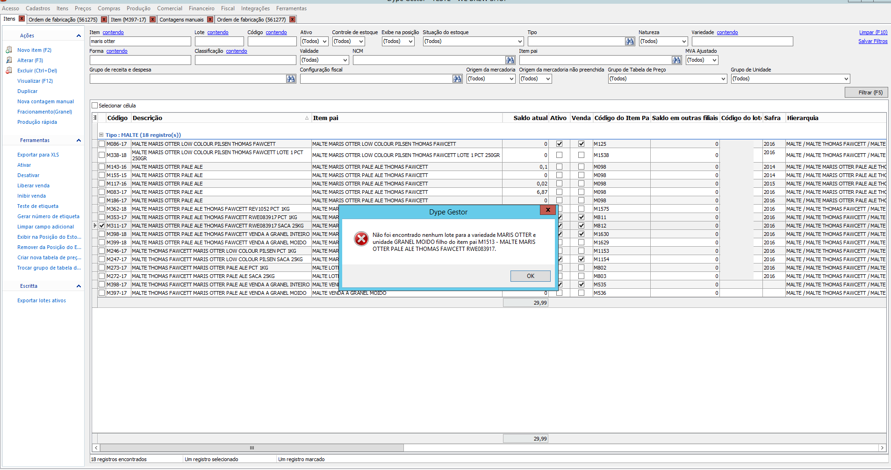
Task: Open the Grupo de Tabela de Preço dropdown
Action: (x=724, y=79)
